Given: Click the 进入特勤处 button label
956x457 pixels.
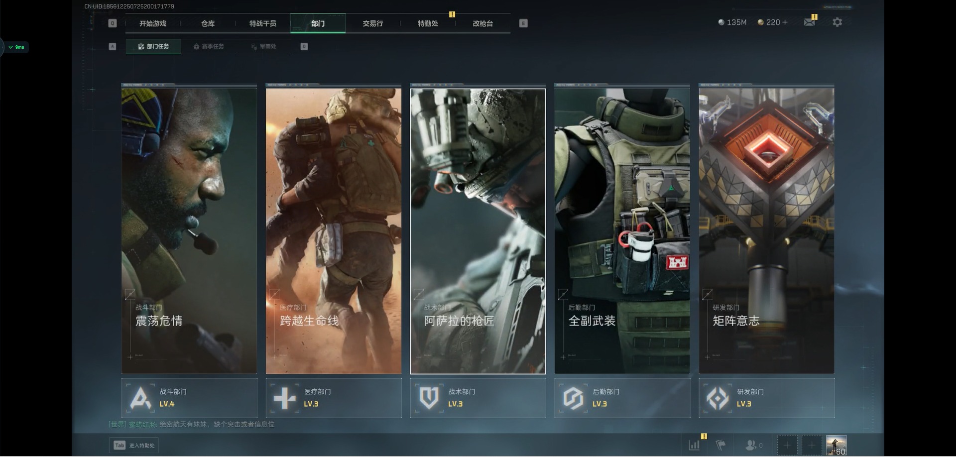Looking at the screenshot, I should tap(142, 446).
